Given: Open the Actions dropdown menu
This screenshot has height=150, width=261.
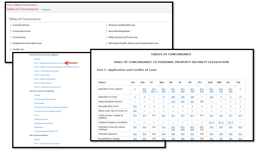Looking at the screenshot, I should [47, 9].
